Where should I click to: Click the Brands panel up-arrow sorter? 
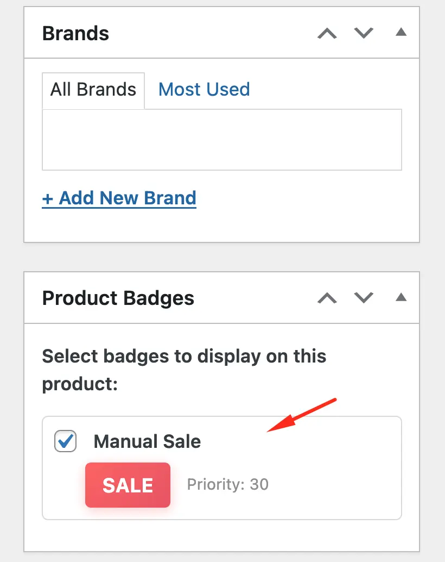click(327, 33)
